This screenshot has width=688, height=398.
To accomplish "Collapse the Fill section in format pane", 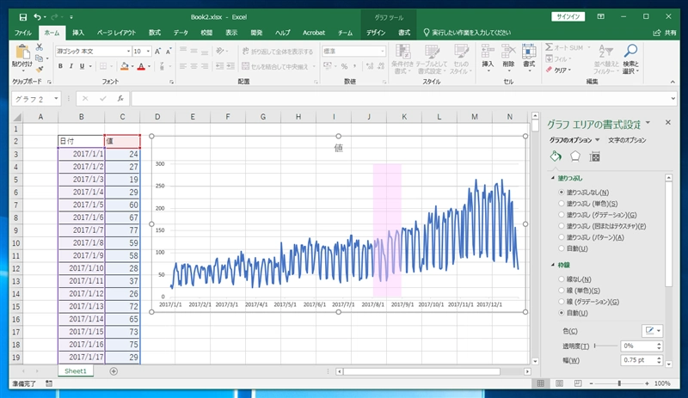I will [x=553, y=178].
